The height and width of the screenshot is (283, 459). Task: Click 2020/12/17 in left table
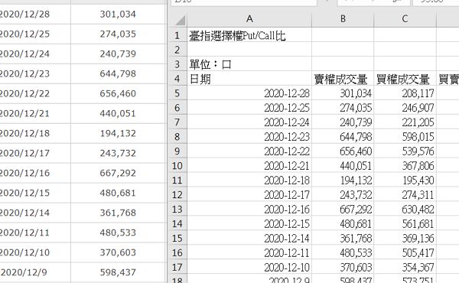click(x=24, y=153)
